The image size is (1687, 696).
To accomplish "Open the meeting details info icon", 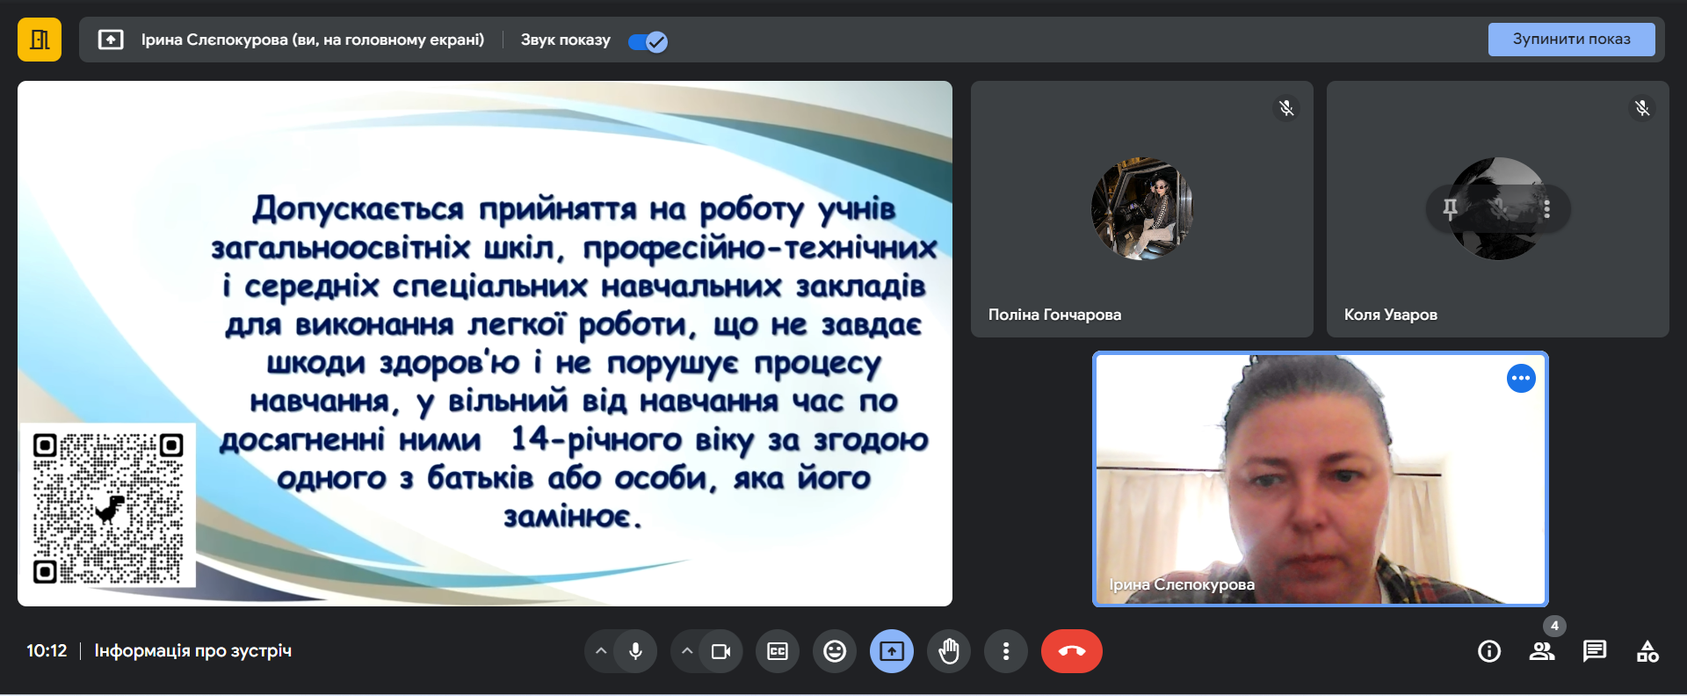I will click(1488, 651).
